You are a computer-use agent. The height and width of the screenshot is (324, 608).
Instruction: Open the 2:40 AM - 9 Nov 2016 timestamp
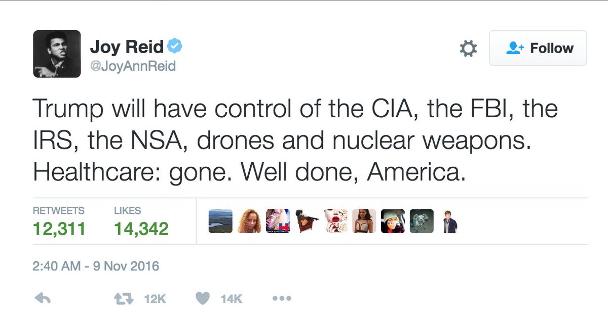pos(96,266)
